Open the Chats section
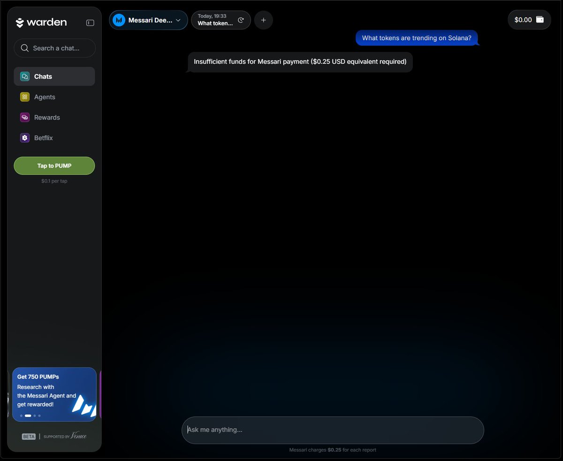This screenshot has height=461, width=563. pos(54,76)
